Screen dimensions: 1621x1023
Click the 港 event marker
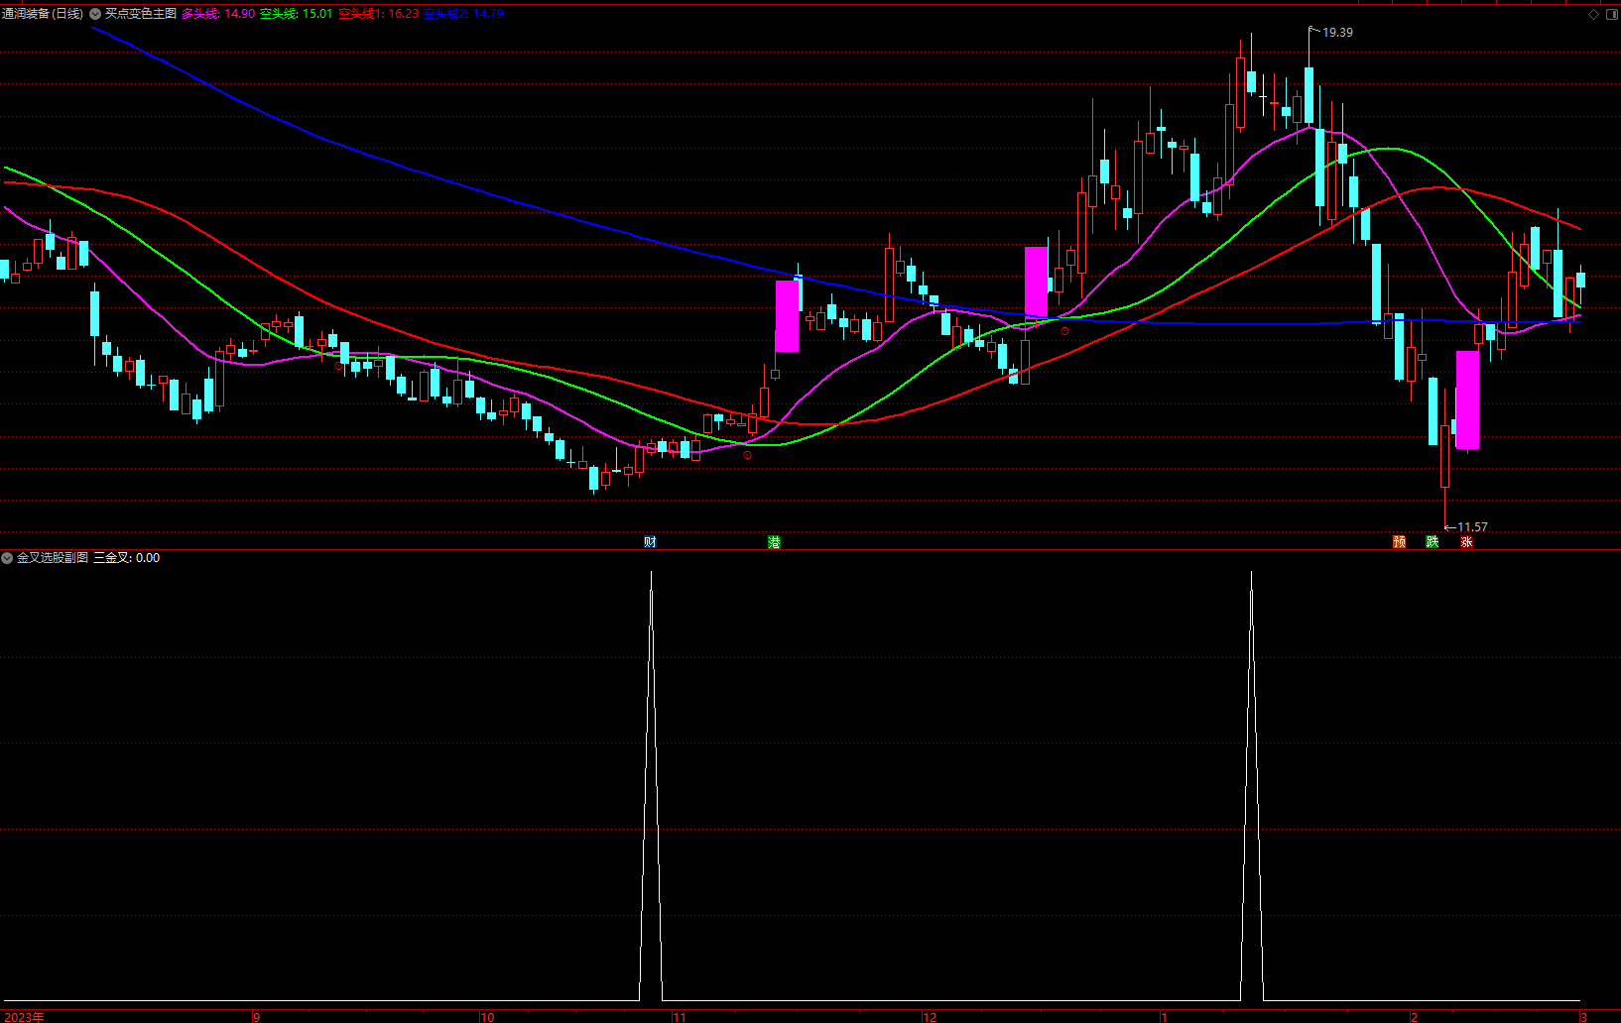774,541
